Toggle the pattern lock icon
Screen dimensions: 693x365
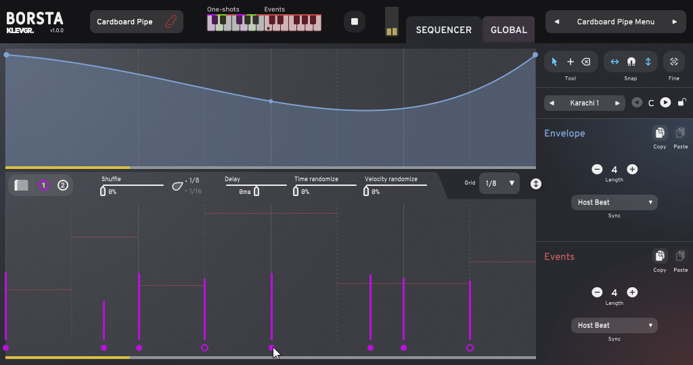[682, 102]
